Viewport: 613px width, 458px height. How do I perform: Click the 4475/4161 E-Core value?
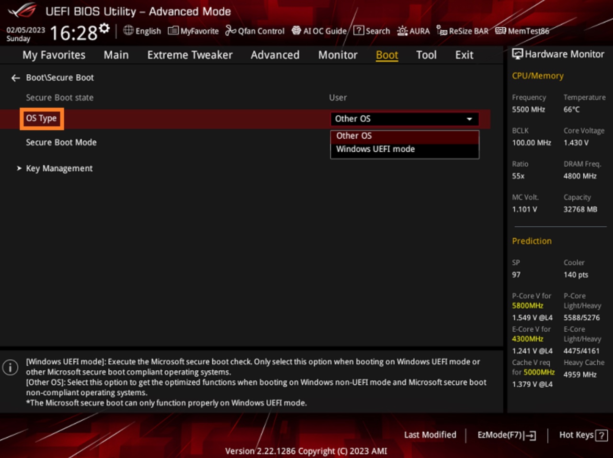[x=581, y=351]
